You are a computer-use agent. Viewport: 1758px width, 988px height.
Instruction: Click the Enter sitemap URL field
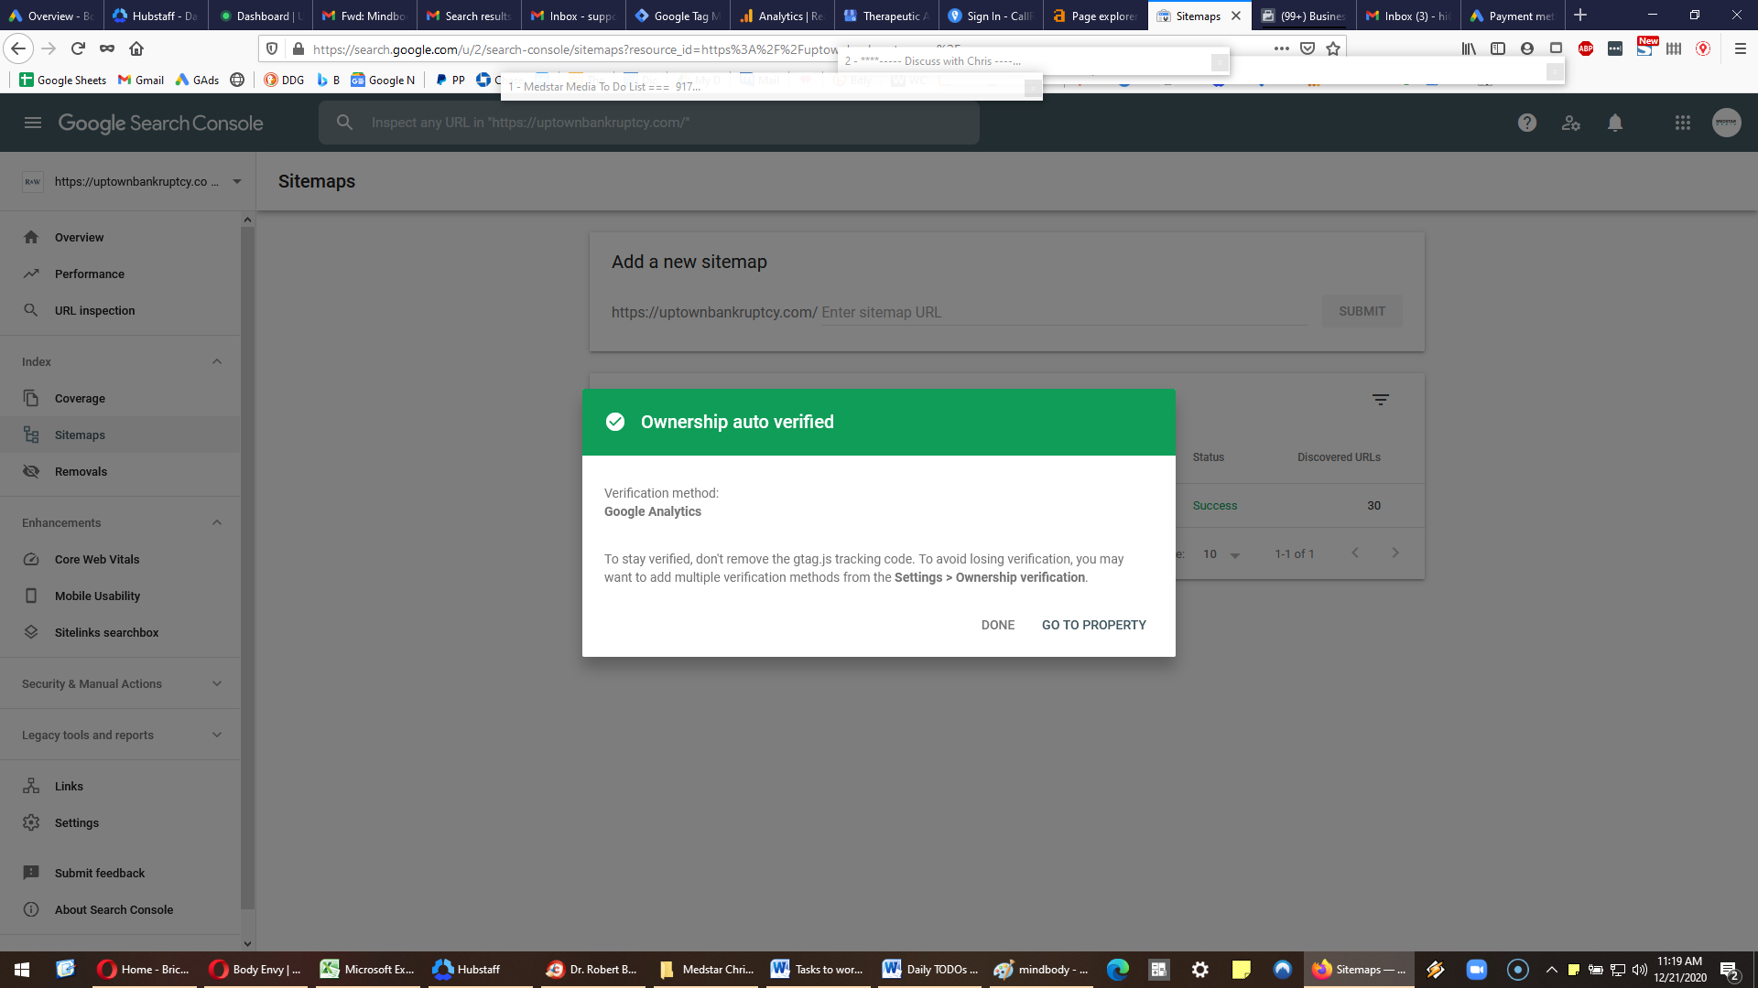(x=1063, y=312)
